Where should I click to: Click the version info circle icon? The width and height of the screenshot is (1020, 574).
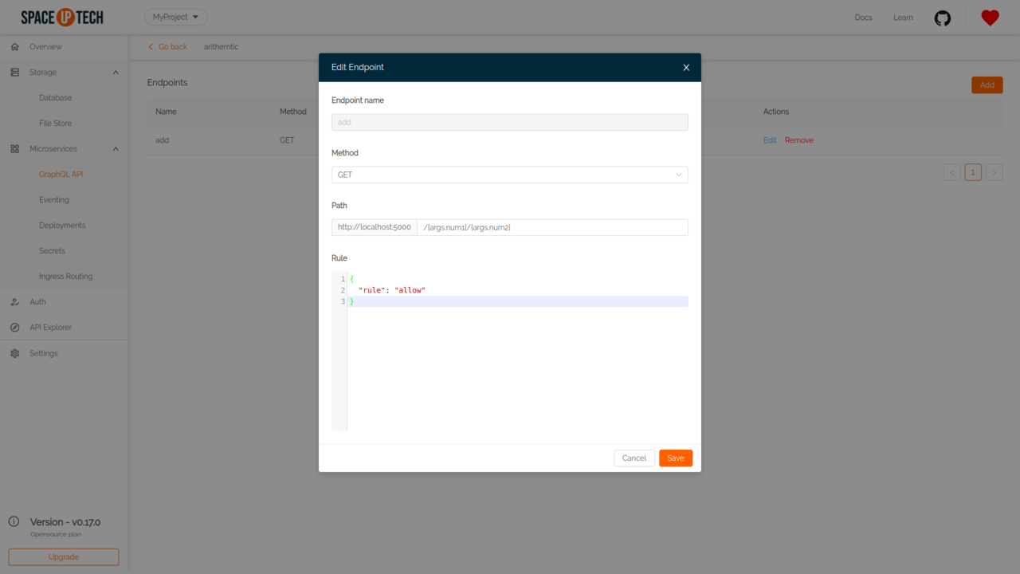point(14,521)
